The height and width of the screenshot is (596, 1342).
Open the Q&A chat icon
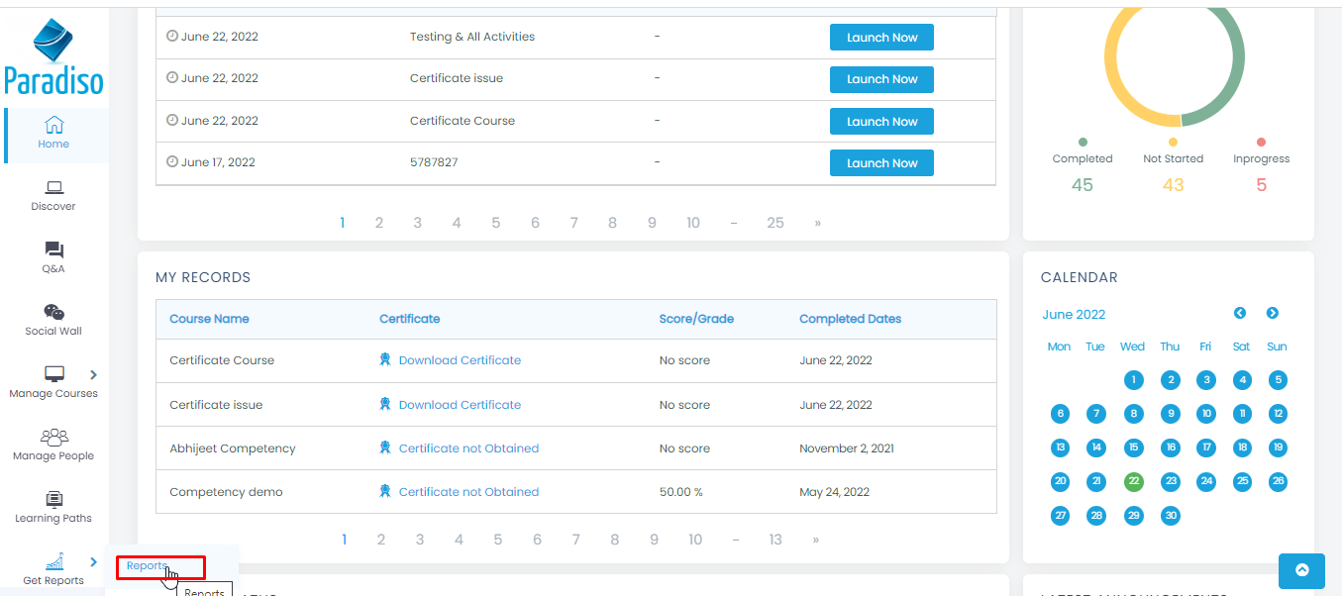54,249
